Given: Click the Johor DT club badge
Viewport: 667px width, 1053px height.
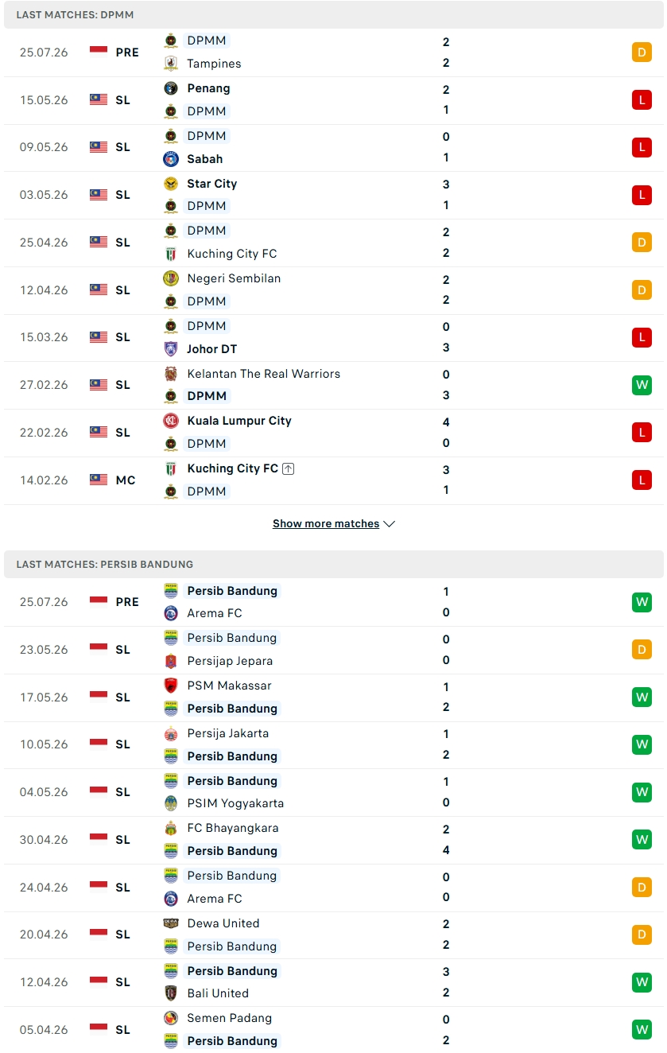Looking at the screenshot, I should click(171, 349).
